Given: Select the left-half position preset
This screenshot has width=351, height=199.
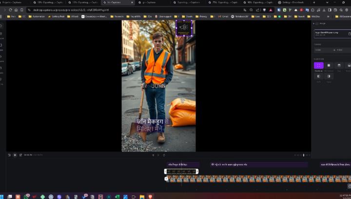Looking at the screenshot, I should [318, 76].
